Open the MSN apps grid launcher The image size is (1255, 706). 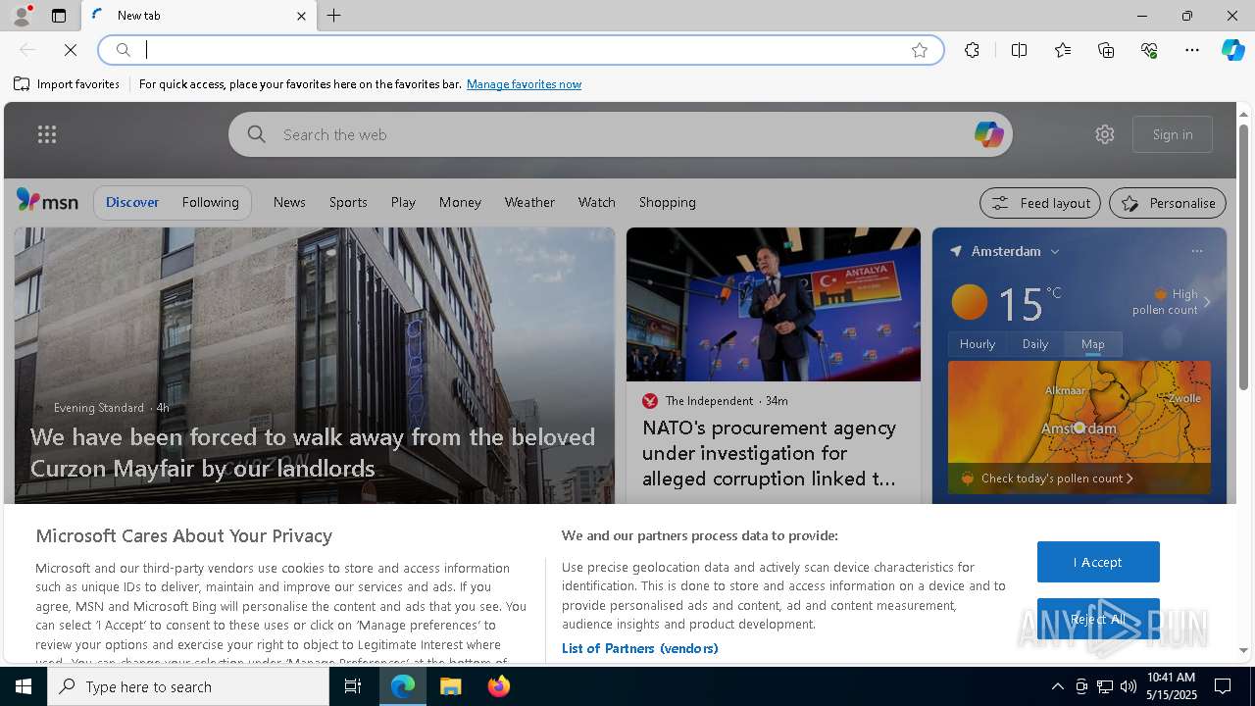47,134
